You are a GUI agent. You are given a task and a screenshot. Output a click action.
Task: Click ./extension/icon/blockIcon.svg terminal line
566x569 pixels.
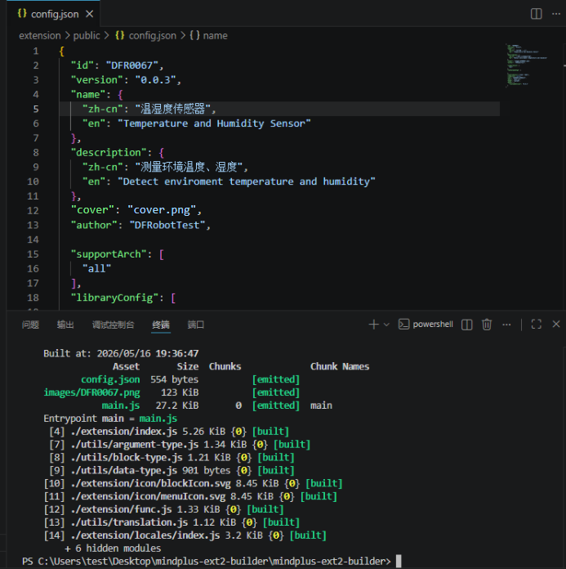pos(193,483)
